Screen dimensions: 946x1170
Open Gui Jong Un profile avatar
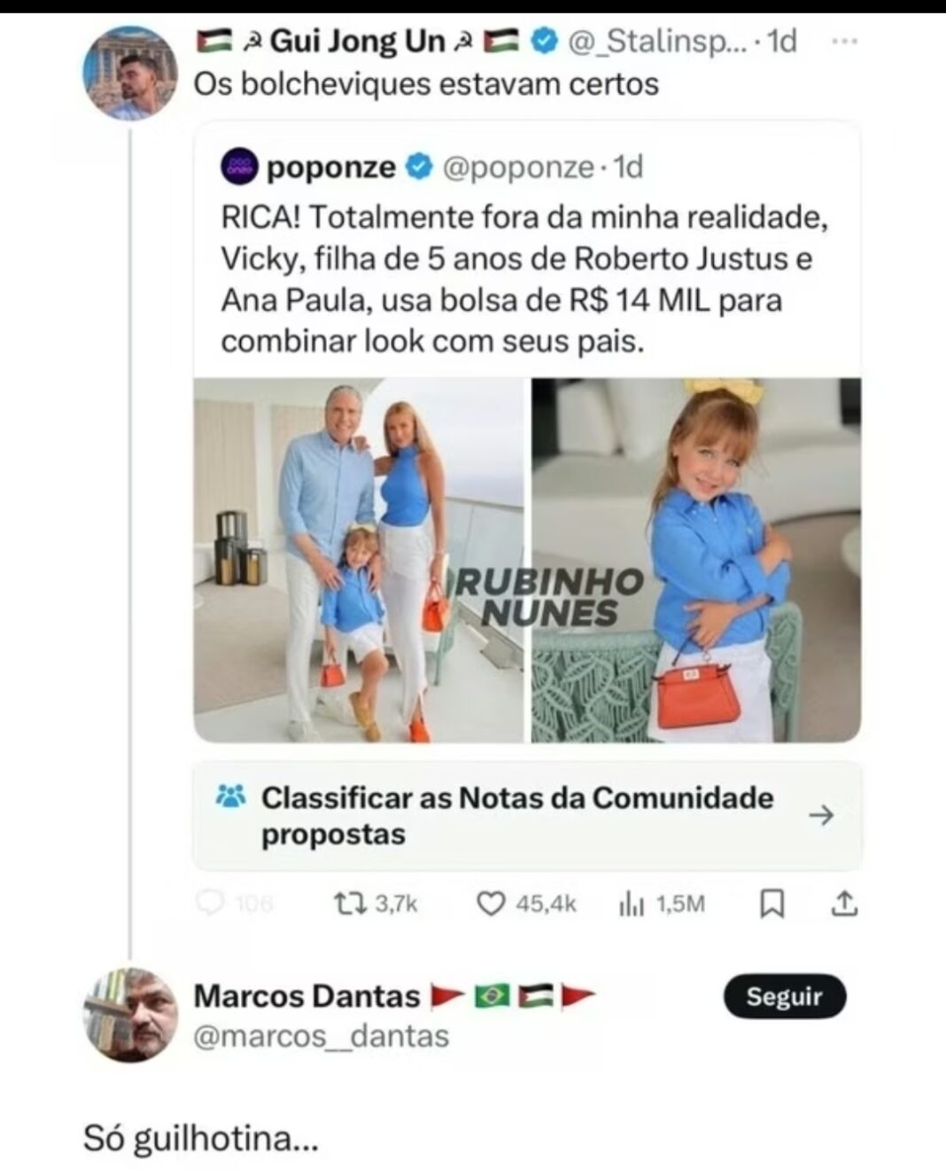(129, 73)
